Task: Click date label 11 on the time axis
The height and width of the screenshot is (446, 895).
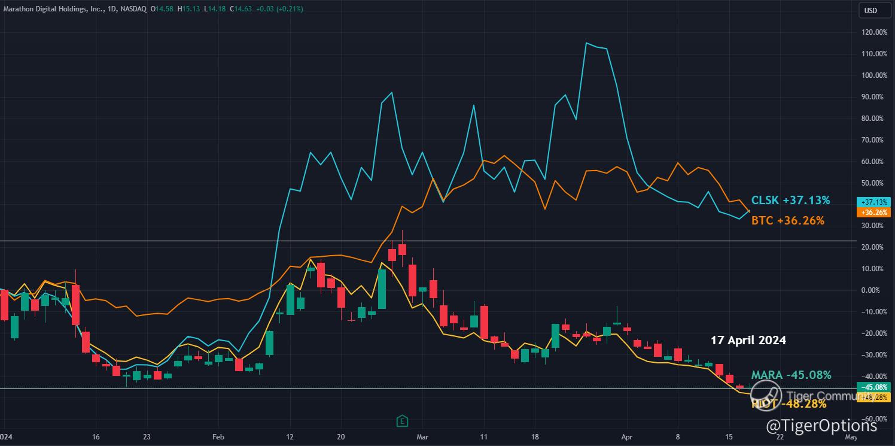Action: 485,437
